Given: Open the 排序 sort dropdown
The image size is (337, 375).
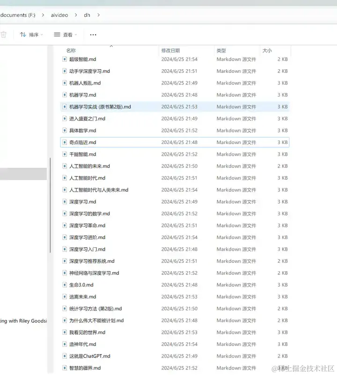Looking at the screenshot, I should pos(31,35).
